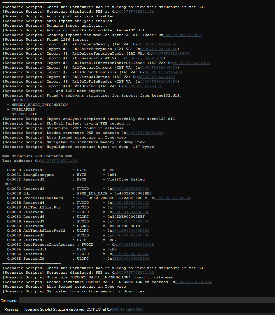Open the ProcessParameters pointer value link
The width and height of the screenshot is (275, 315).
click(x=172, y=198)
